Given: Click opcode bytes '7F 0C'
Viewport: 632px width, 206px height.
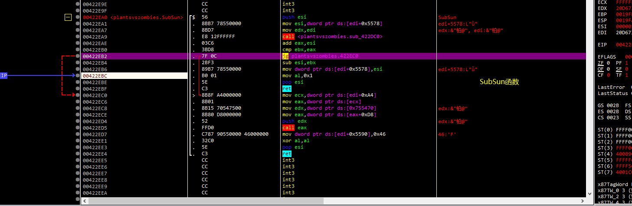Looking at the screenshot, I should 210,56.
